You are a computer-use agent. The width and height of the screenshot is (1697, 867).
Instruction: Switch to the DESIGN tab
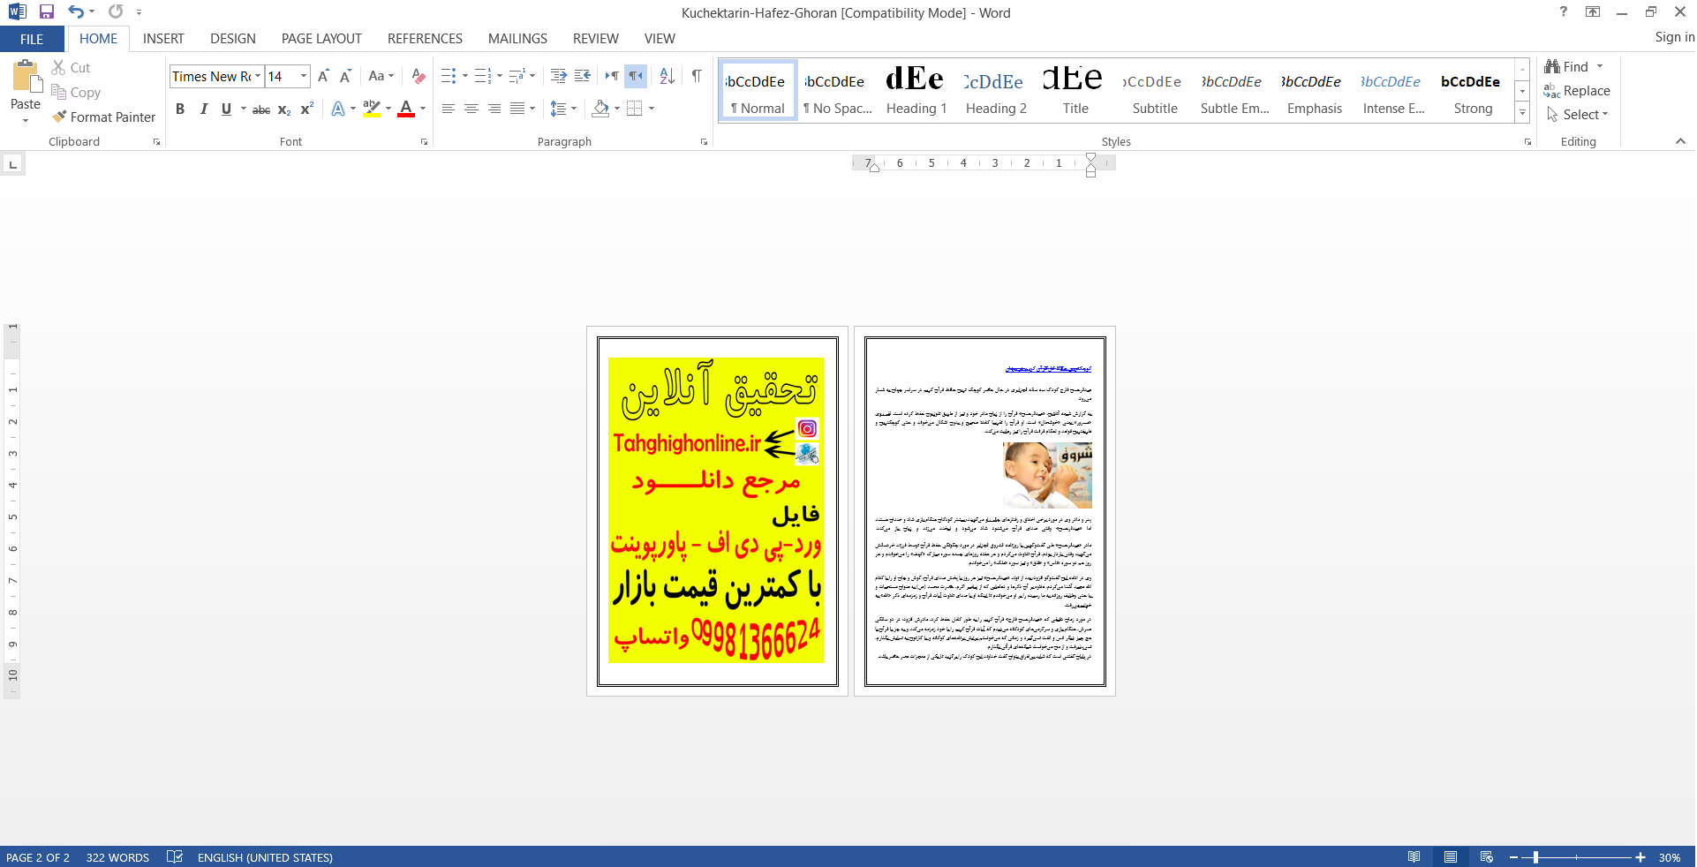pos(233,39)
